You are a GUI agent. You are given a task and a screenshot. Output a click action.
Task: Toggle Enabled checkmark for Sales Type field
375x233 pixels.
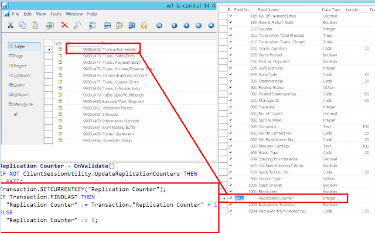(230, 152)
